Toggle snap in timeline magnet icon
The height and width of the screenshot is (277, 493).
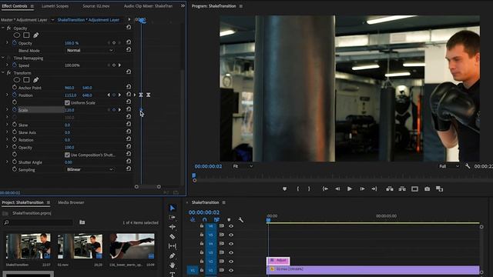205,220
